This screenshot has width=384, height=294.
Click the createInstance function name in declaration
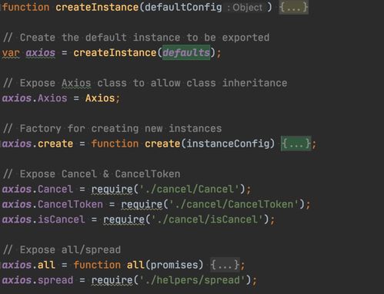(97, 8)
